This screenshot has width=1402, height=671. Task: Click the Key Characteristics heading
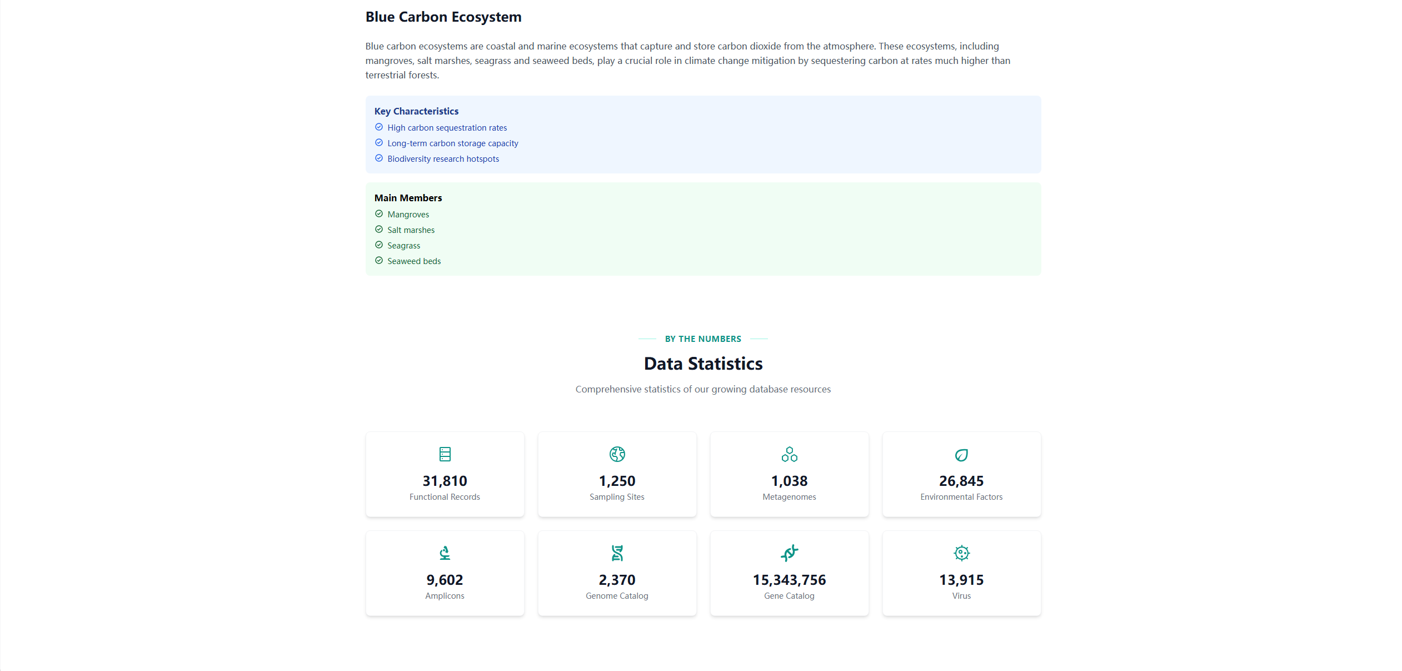click(x=416, y=111)
